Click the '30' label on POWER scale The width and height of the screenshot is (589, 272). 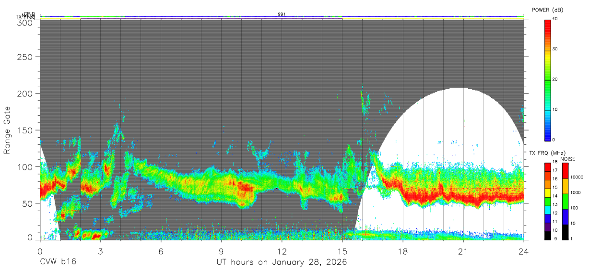[x=556, y=49]
